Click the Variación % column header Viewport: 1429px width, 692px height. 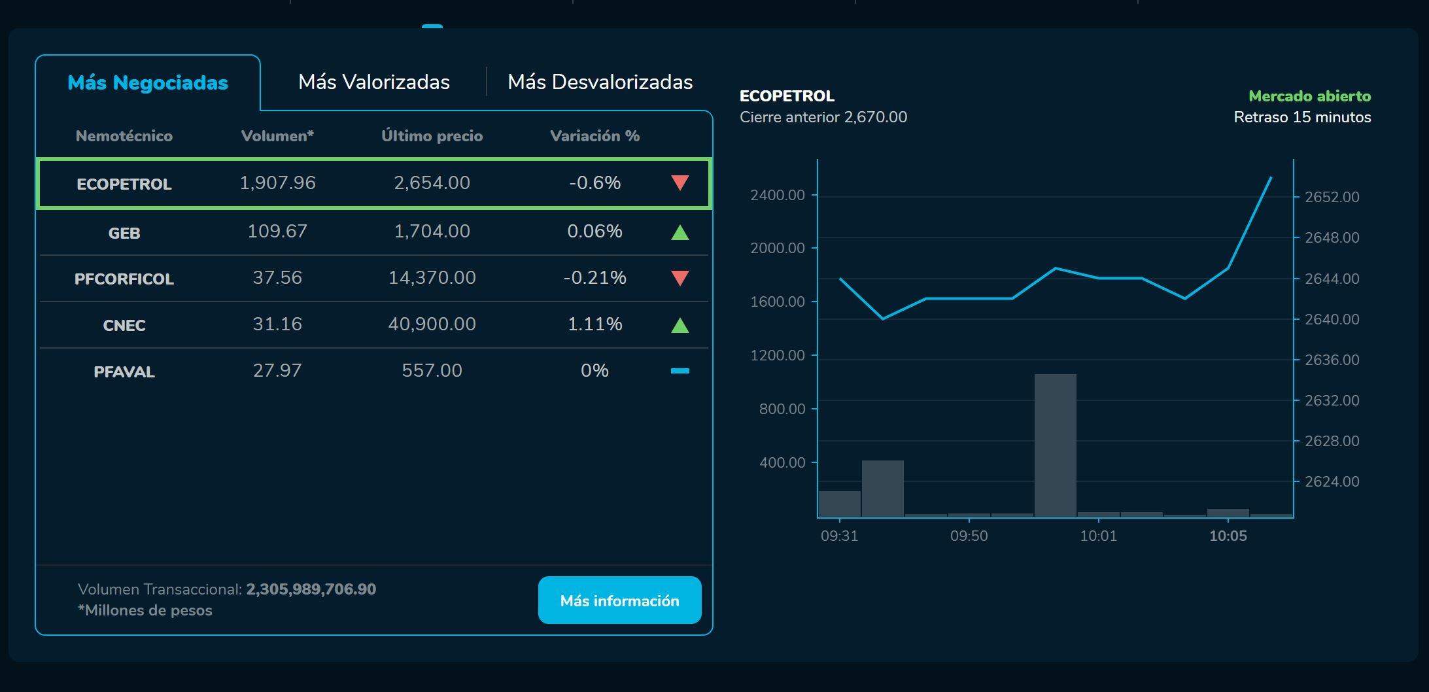tap(594, 136)
